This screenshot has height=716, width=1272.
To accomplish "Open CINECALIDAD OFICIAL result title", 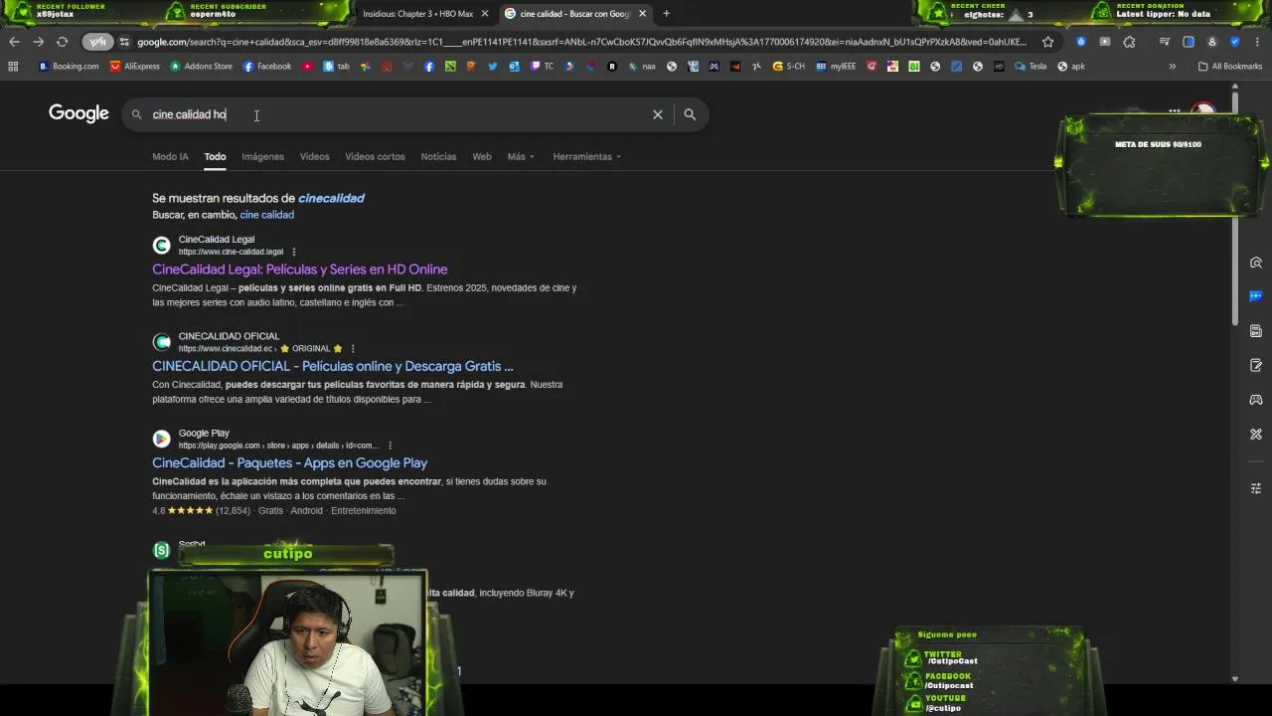I will (x=332, y=366).
